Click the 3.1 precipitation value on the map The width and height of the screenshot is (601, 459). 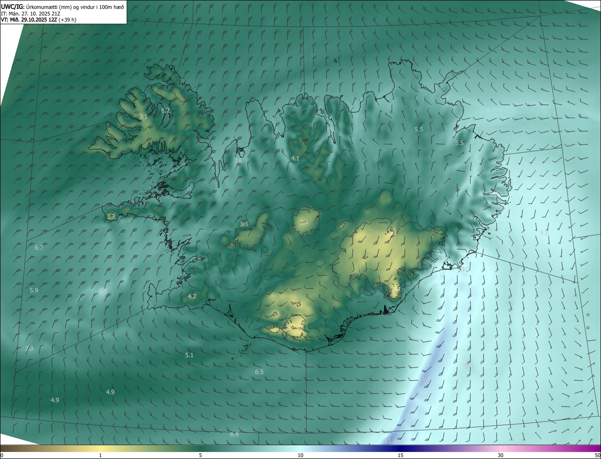coord(143,116)
